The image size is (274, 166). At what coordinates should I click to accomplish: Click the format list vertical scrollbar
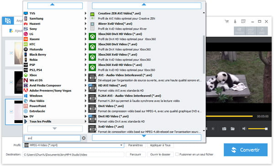[x=204, y=54]
